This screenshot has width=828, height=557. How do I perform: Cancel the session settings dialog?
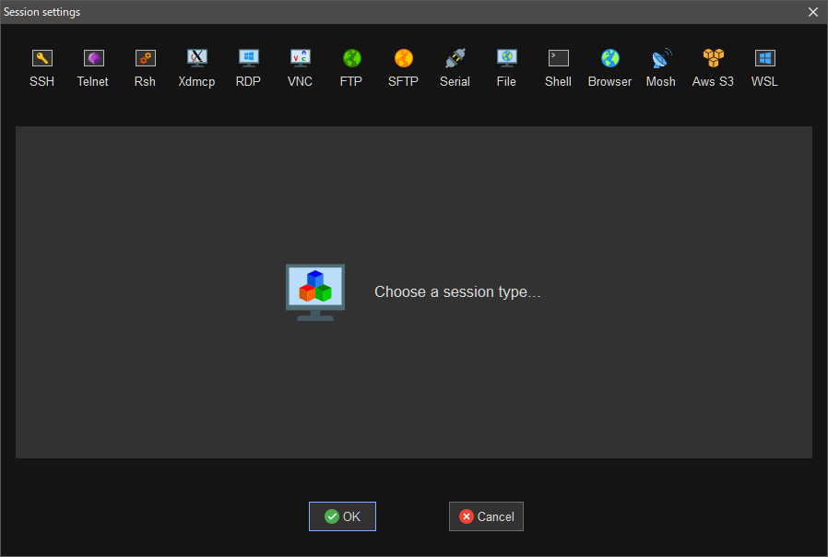[x=486, y=516]
